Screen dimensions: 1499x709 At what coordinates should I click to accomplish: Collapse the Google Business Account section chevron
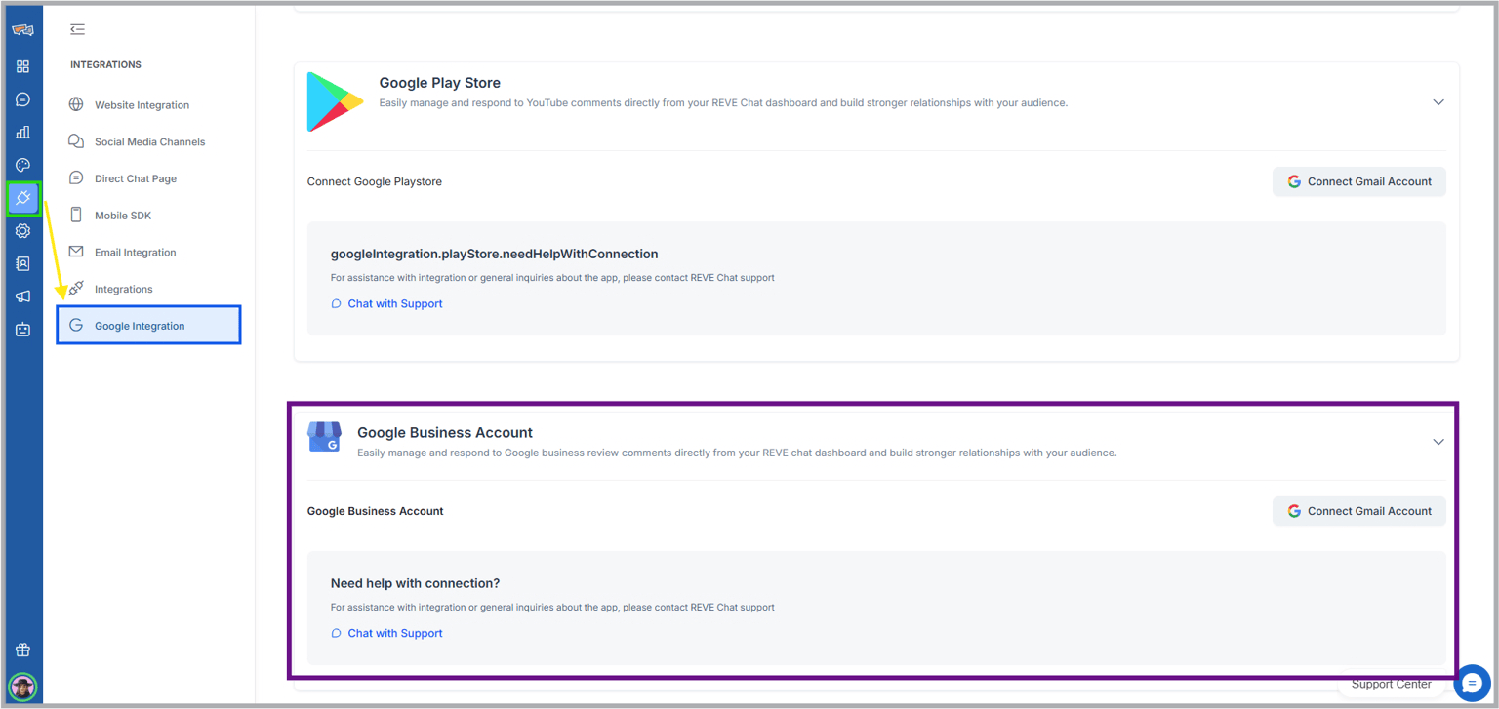[1438, 442]
